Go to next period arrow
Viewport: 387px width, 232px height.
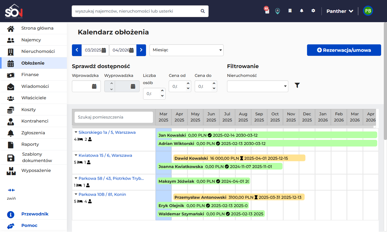141,50
